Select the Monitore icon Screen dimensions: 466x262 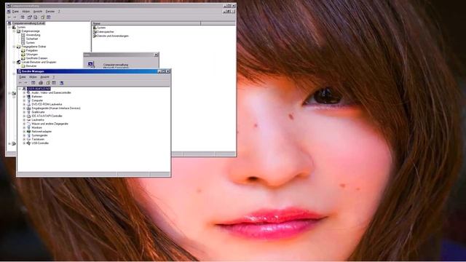point(28,127)
